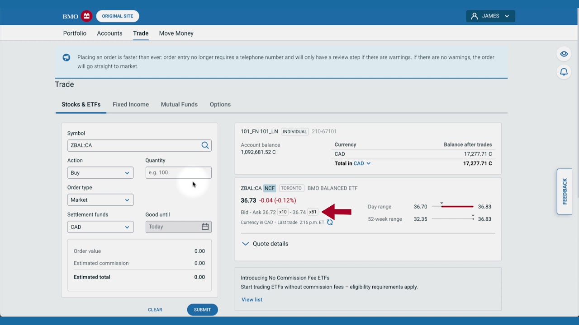Click the ask size x81 badge
Viewport: 579px width, 325px height.
click(313, 212)
